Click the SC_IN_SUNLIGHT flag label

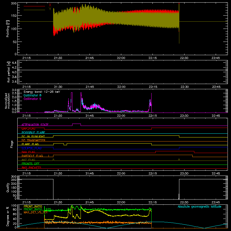33,136
